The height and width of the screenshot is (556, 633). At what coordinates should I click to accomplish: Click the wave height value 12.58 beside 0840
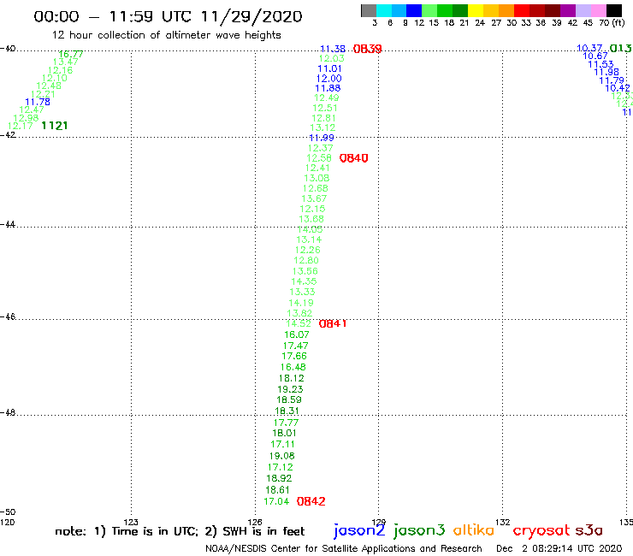[x=319, y=158]
